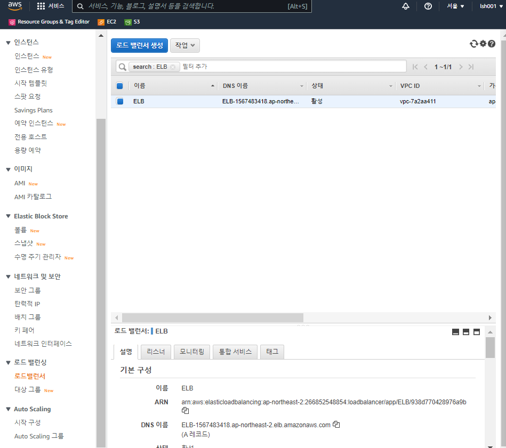Toggle the select-all checkbox in the table header
This screenshot has width=506, height=448.
(120, 86)
